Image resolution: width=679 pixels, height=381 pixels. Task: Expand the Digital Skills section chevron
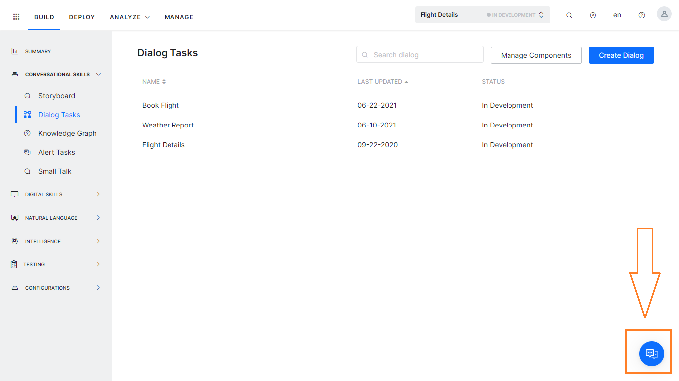pyautogui.click(x=98, y=194)
